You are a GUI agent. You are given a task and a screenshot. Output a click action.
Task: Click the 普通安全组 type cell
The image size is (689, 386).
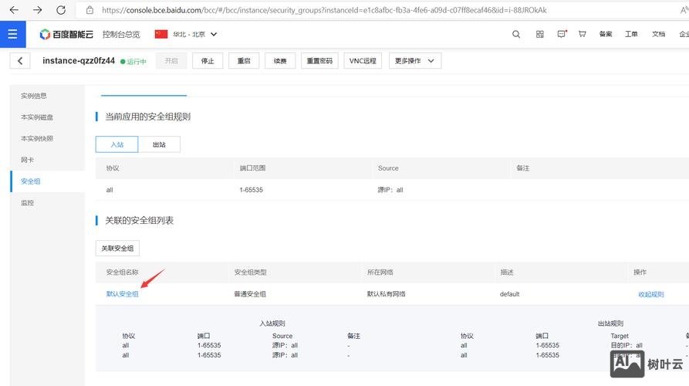click(250, 293)
